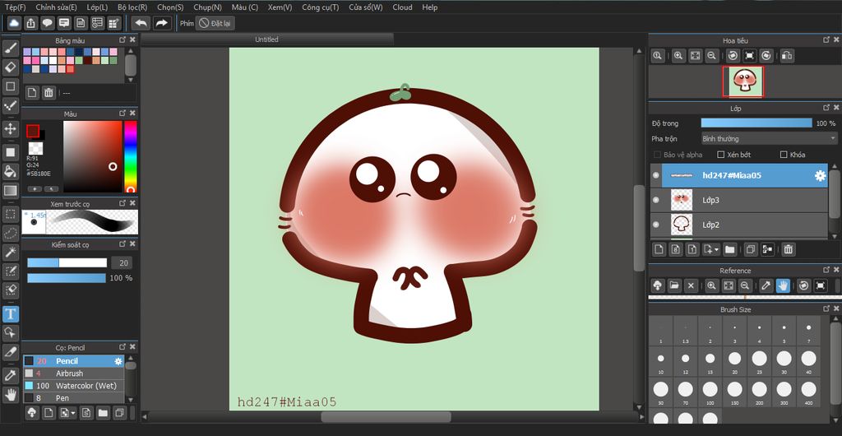Select the Watercolor (Wet) brush
The height and width of the screenshot is (436, 842).
(73, 386)
